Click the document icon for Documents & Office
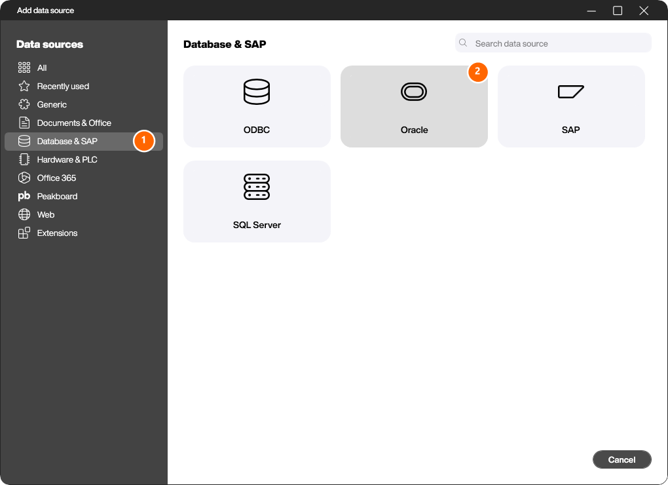668x485 pixels. 24,123
